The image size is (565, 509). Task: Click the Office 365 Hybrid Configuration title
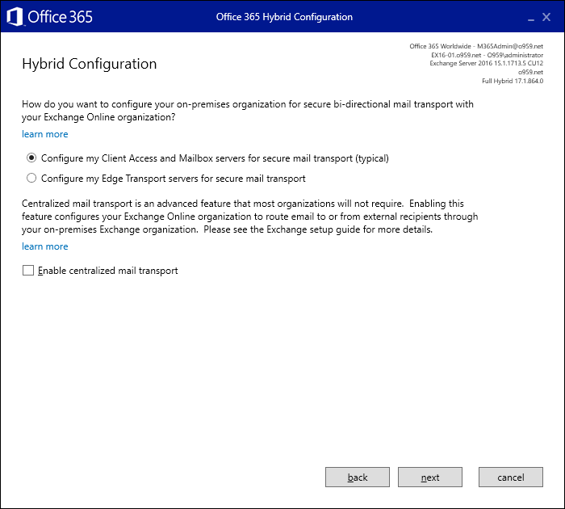[284, 17]
